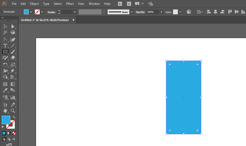Viewport: 246px width, 146px height.
Task: Activate the Shape Builder tool
Action: point(5,77)
